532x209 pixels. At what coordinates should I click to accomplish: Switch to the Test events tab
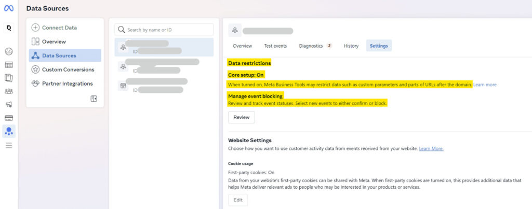point(275,46)
